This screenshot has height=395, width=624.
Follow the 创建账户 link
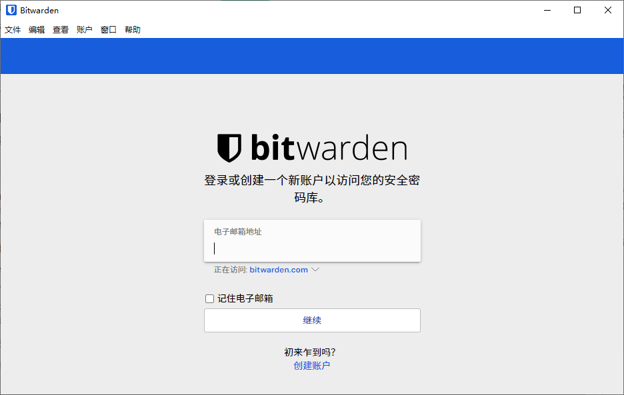coord(311,366)
